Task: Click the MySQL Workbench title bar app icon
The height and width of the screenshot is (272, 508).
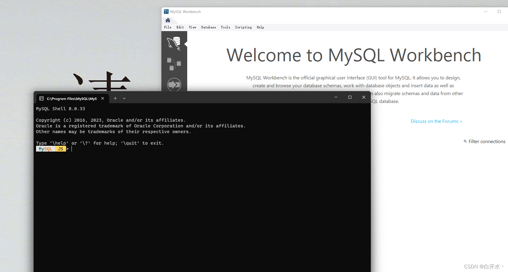Action: 166,11
